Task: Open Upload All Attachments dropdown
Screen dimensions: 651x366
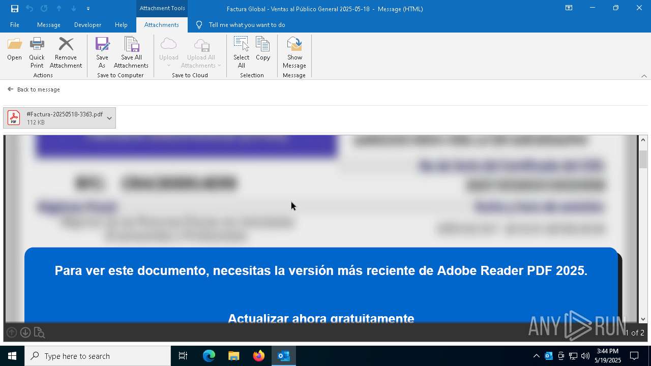Action: (x=201, y=53)
